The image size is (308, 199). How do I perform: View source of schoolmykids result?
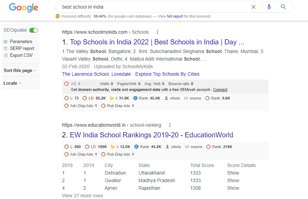pyautogui.click(x=195, y=98)
